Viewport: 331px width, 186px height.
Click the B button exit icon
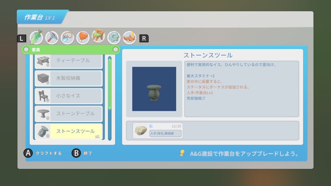click(76, 153)
